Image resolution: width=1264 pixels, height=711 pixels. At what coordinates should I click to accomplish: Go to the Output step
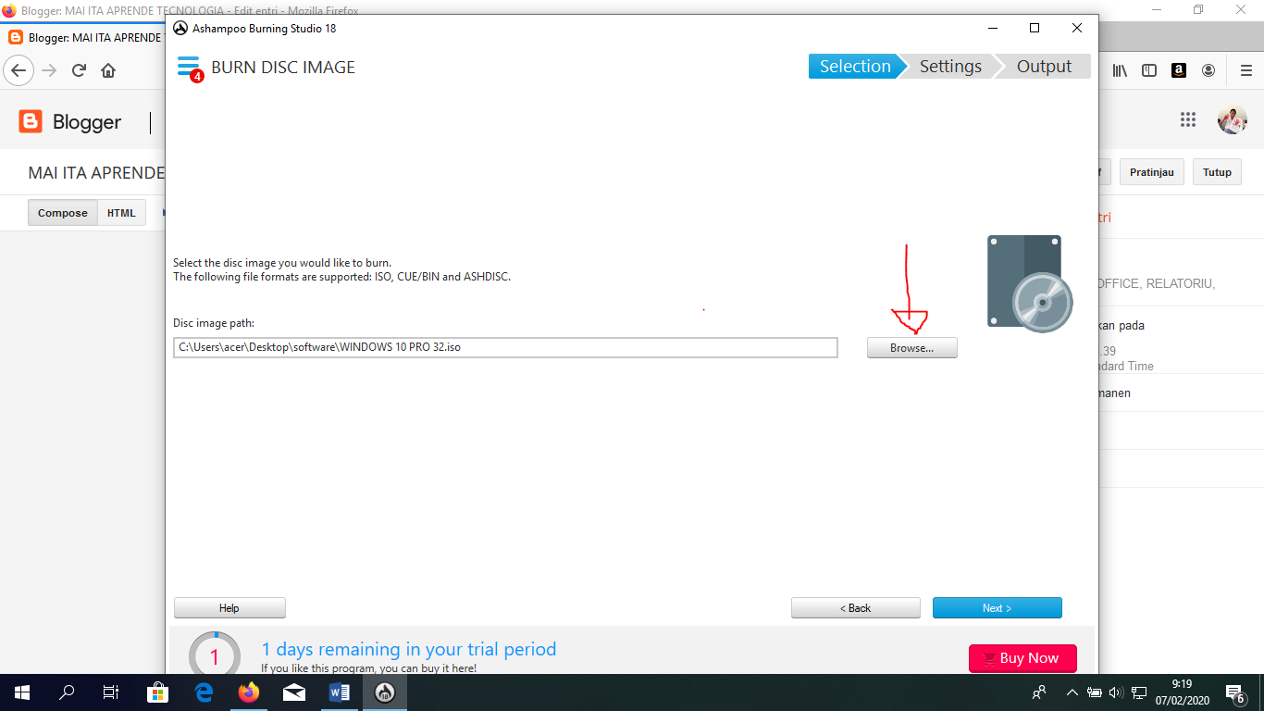(x=1044, y=67)
